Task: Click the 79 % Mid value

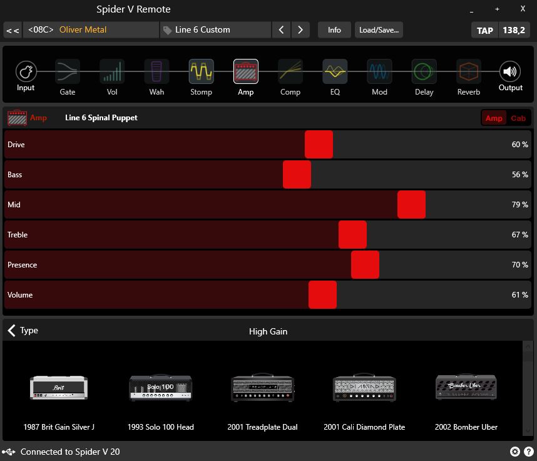Action: (x=520, y=205)
